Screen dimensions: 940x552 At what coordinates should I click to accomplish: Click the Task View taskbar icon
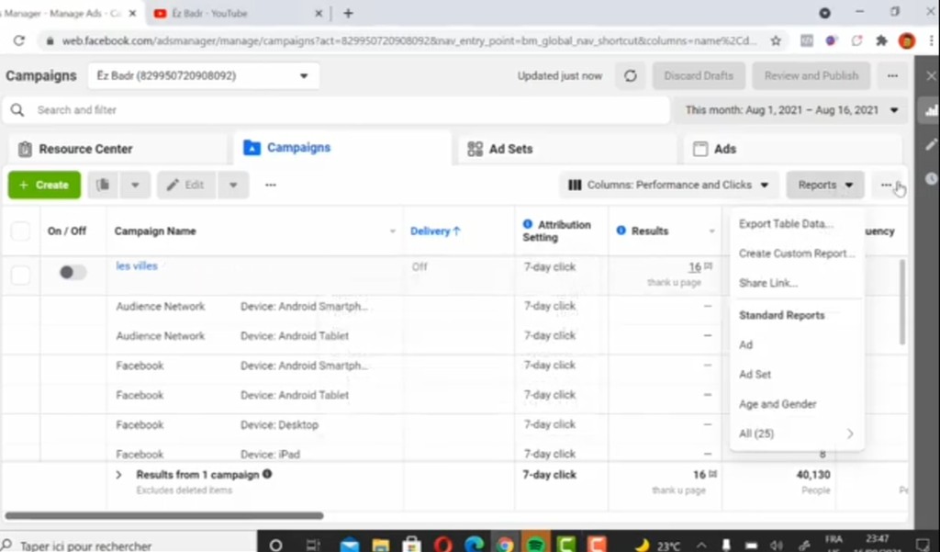point(312,545)
